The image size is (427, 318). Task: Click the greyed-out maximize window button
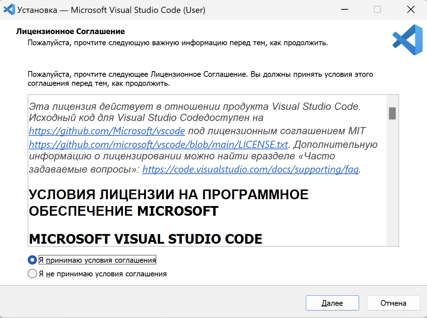[377, 10]
